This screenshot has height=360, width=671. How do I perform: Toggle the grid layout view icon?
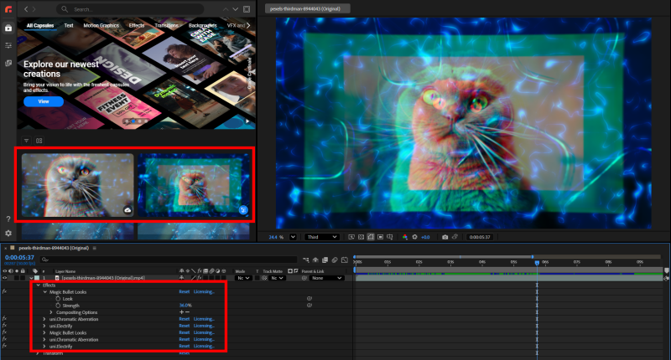[39, 141]
